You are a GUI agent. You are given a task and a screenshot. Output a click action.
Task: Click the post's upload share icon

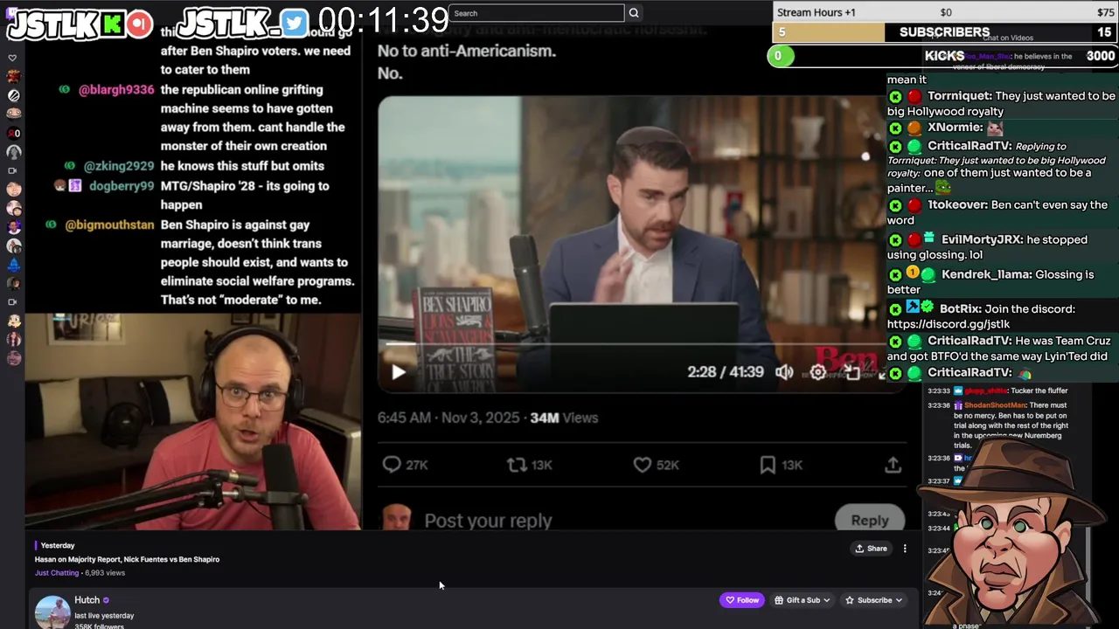coord(893,465)
